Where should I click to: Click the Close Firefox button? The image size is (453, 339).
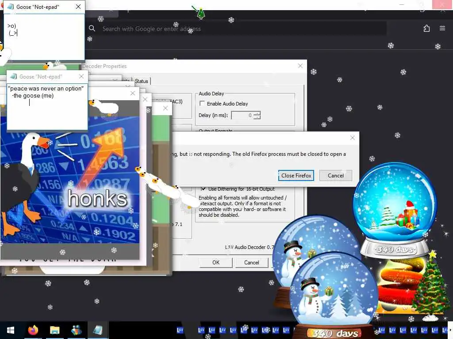pyautogui.click(x=296, y=176)
